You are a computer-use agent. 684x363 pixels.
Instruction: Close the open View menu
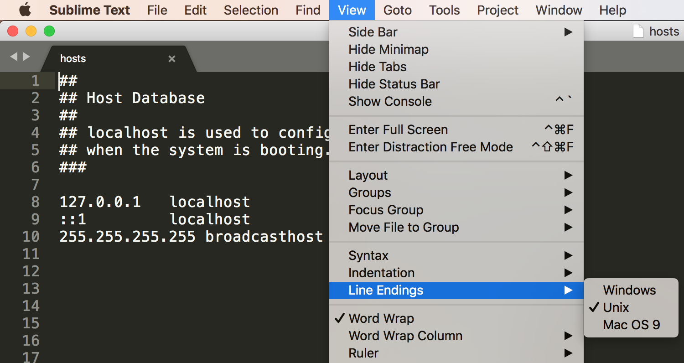(x=352, y=10)
